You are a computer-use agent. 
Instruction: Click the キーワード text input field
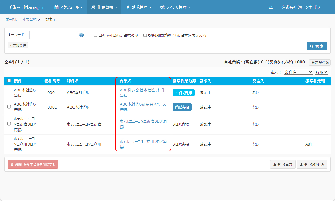pyautogui.click(x=53, y=35)
